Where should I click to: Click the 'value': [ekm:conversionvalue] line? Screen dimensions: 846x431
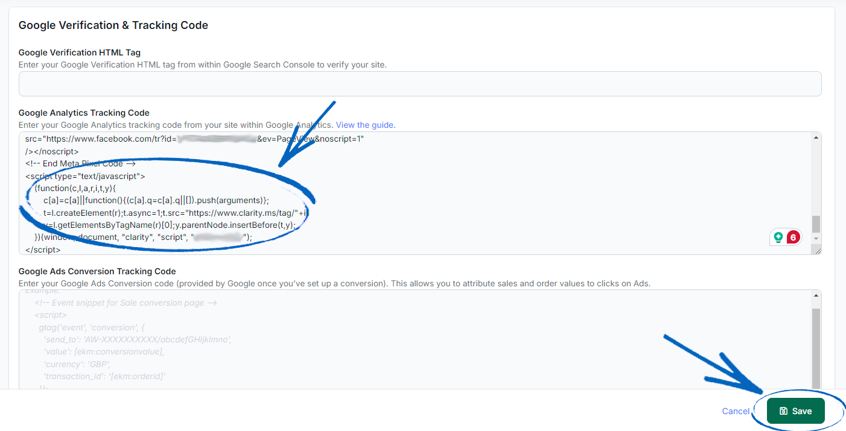point(104,351)
